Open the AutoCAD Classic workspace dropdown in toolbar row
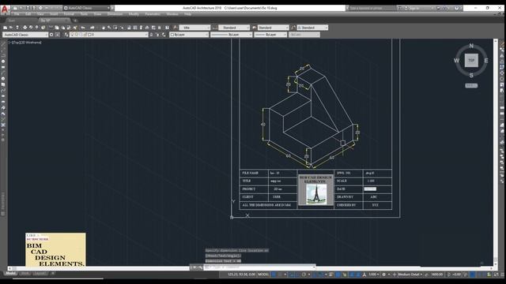506x284 pixels. 25,35
